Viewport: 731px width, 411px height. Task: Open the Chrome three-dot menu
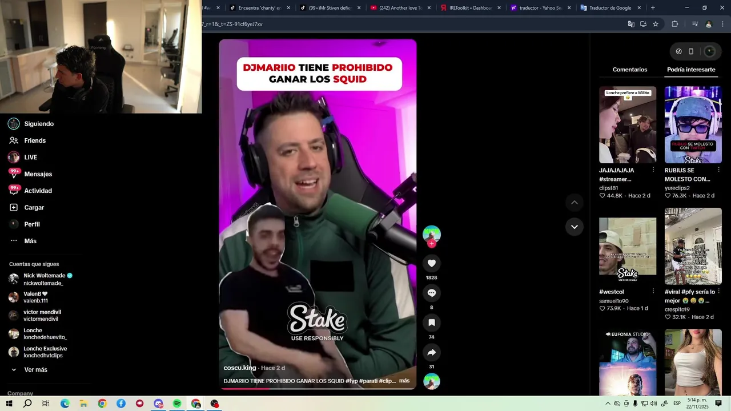click(723, 24)
